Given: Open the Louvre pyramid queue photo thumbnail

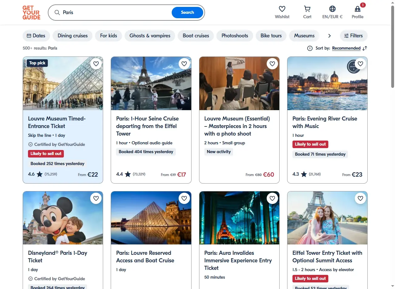Looking at the screenshot, I should coord(63,83).
